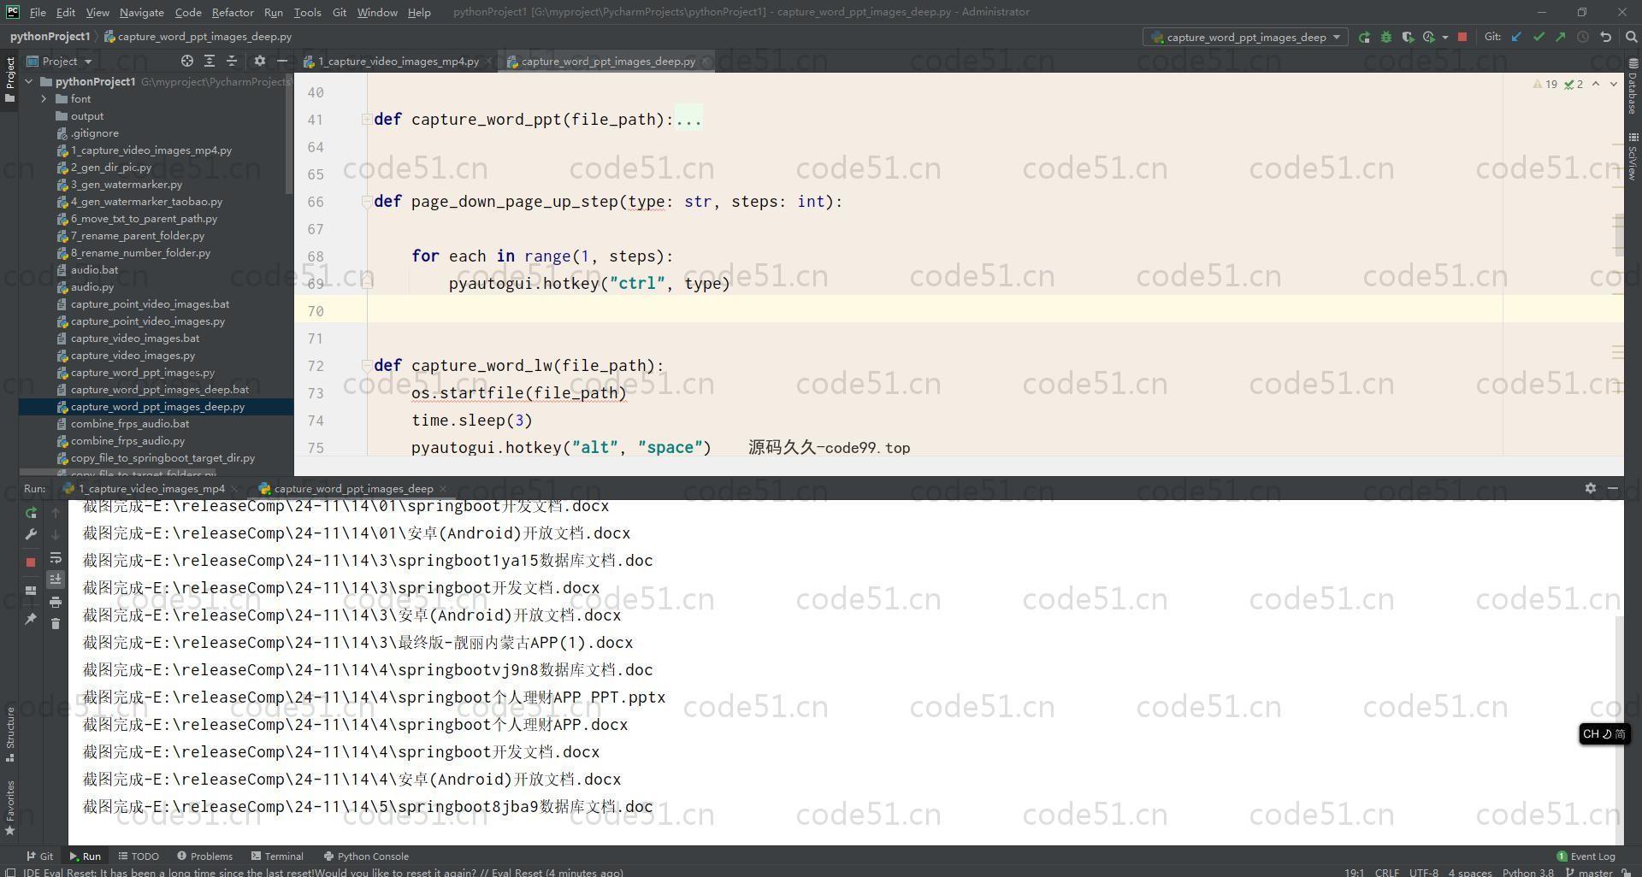The height and width of the screenshot is (877, 1642).
Task: Go to previous highlighted error arrow
Action: click(x=1596, y=84)
